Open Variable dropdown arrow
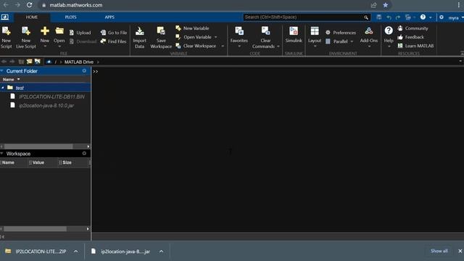This screenshot has height=261, width=464. tap(216, 37)
